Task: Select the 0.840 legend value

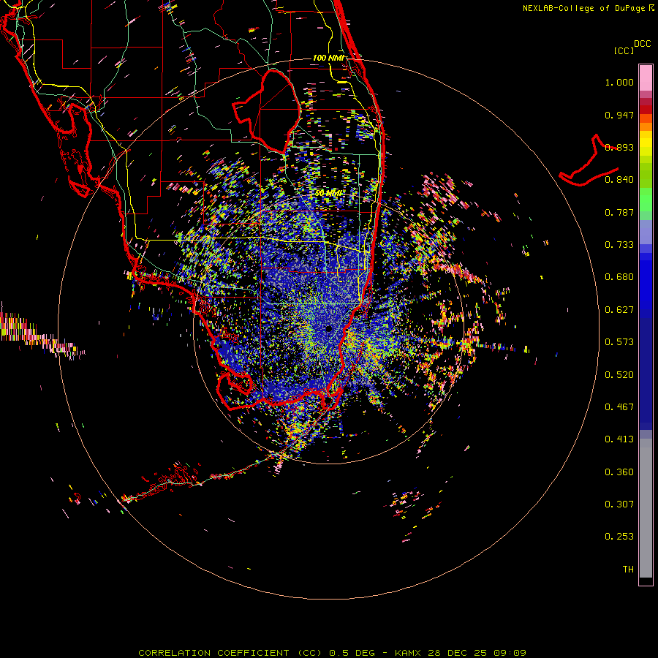Action: tap(619, 180)
